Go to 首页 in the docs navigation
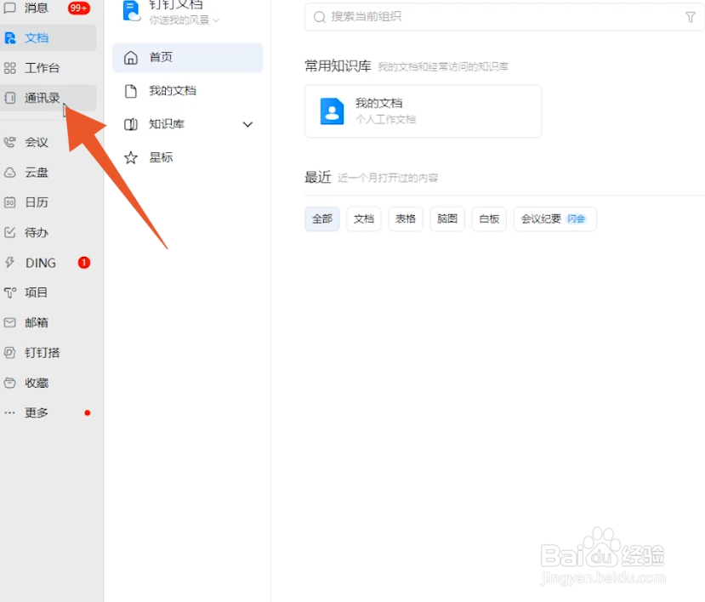Viewport: 705px width, 602px height. click(x=187, y=58)
